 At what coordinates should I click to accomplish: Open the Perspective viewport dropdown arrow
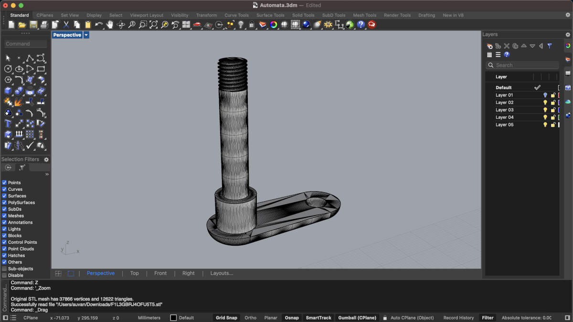(x=86, y=35)
